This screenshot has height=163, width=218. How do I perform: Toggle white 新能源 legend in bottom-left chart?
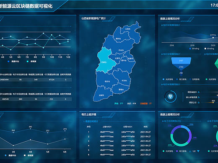click(x=29, y=155)
